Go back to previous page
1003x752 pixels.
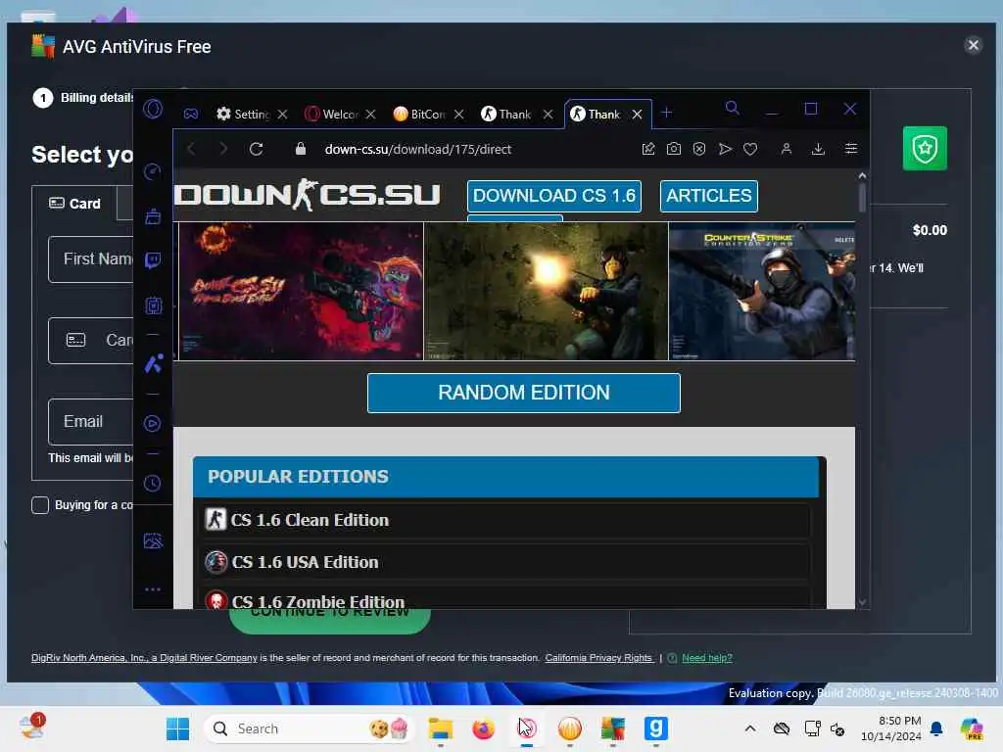coord(191,149)
